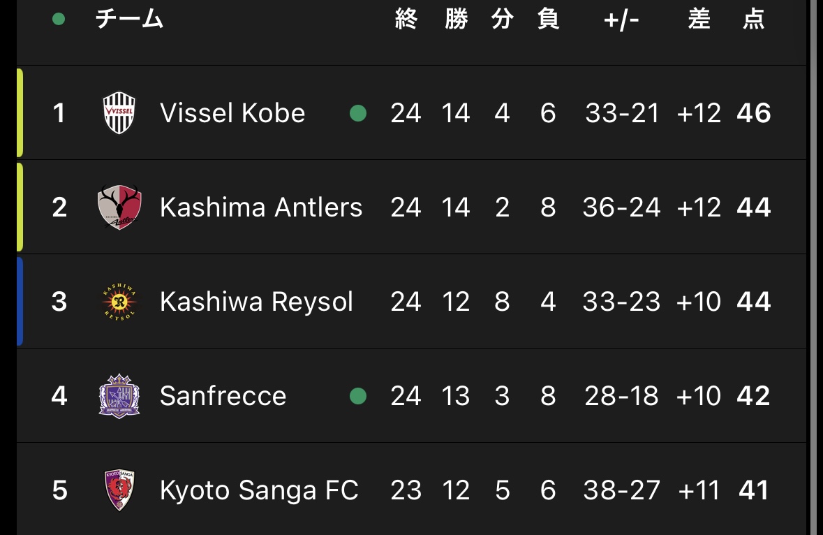
Task: Open Kyoto Sanga FC team name
Action: [259, 490]
